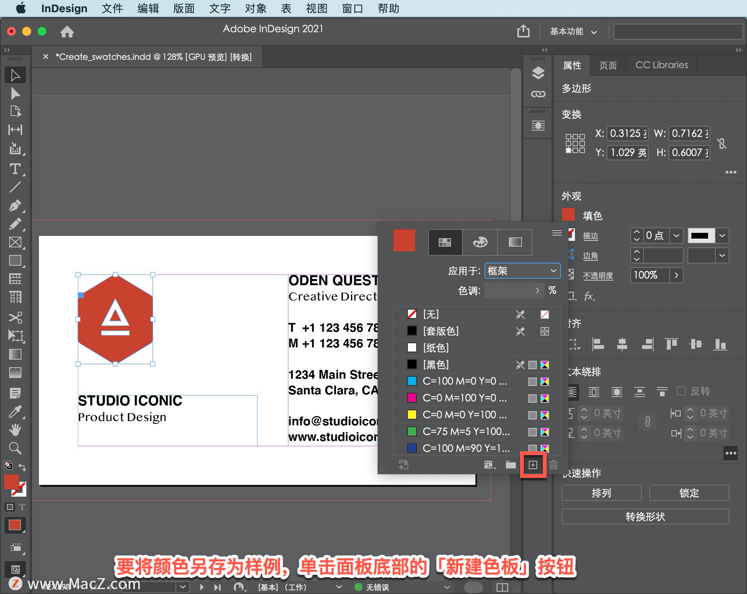This screenshot has height=594, width=747.
Task: Choose the C=0 M=100 Y=0 magenta swatch
Action: pos(465,398)
